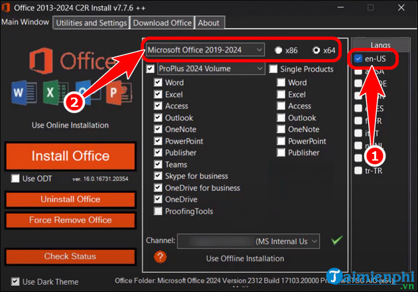Open the Utilities and Settings tab
Screen dimensions: 418x292
(92, 23)
